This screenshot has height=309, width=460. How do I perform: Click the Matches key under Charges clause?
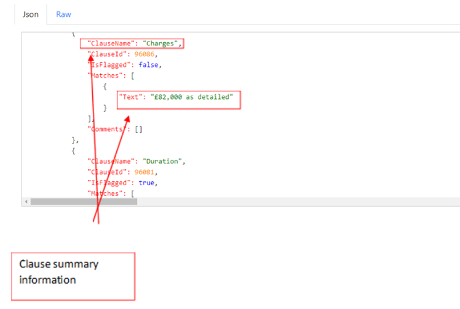pos(106,76)
